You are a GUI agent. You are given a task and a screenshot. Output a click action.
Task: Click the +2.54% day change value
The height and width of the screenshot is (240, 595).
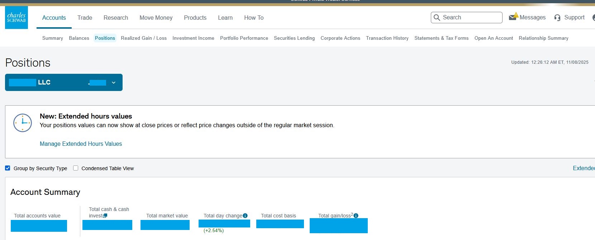214,230
